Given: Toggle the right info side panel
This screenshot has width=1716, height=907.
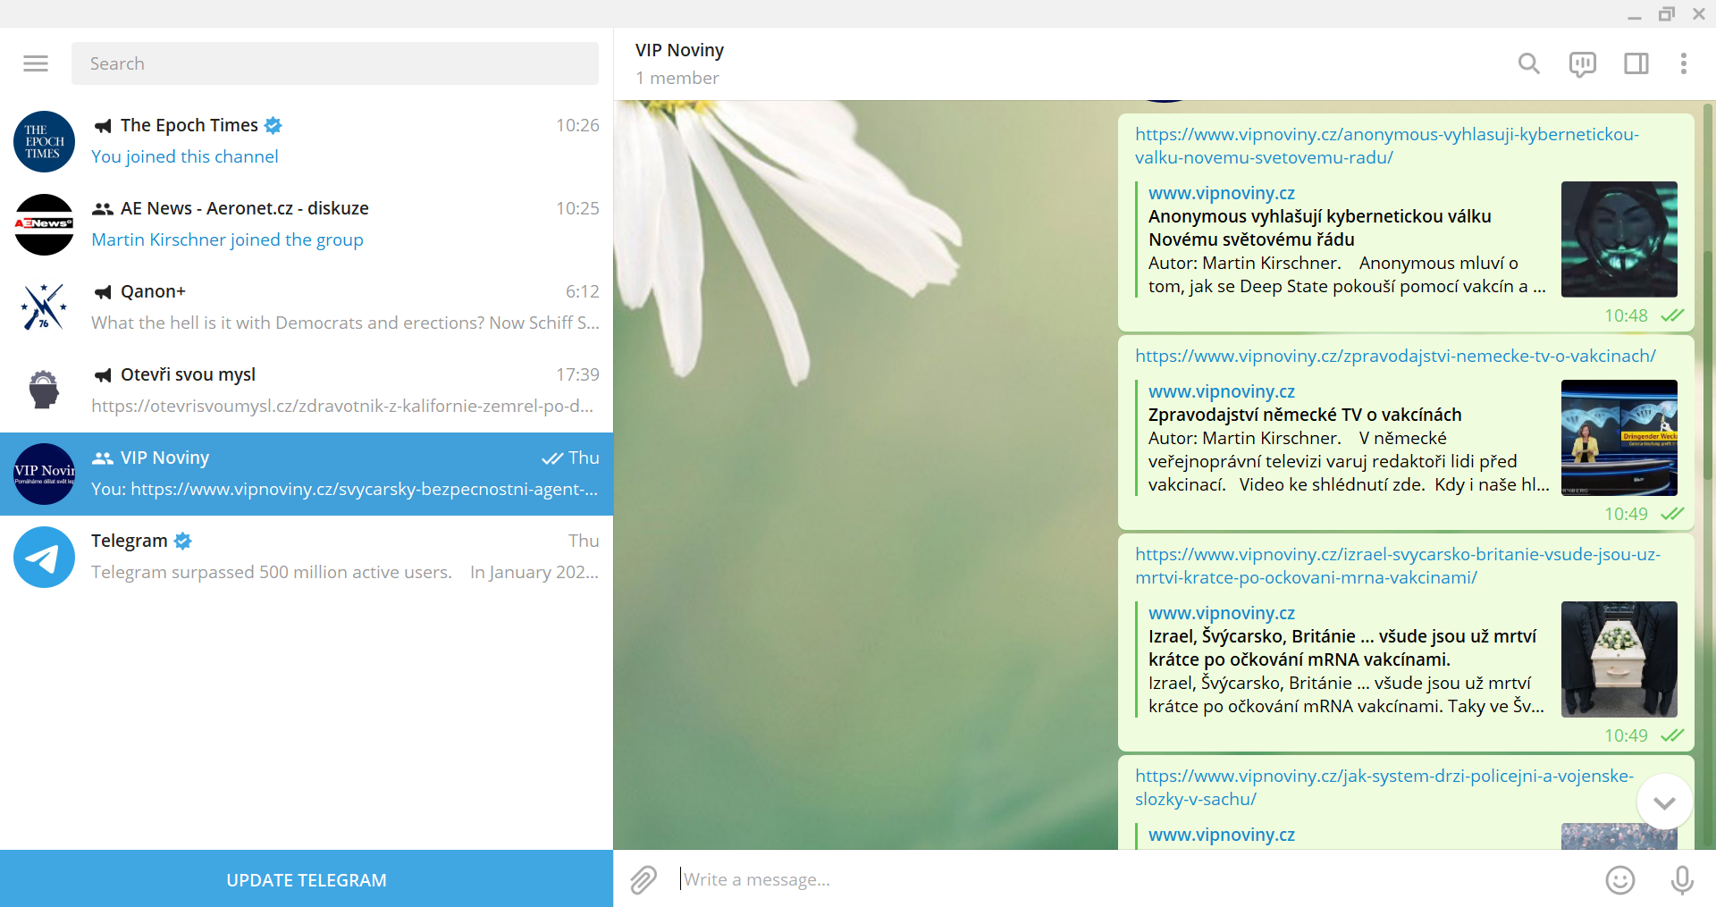Looking at the screenshot, I should tap(1636, 63).
